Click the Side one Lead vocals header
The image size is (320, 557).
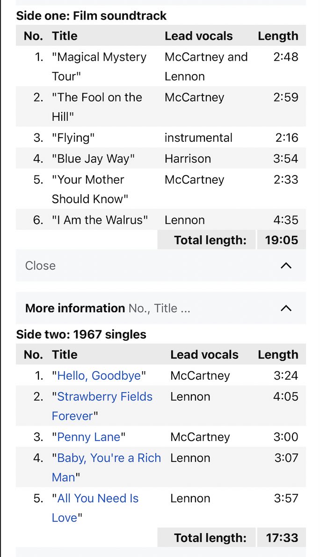pyautogui.click(x=198, y=36)
